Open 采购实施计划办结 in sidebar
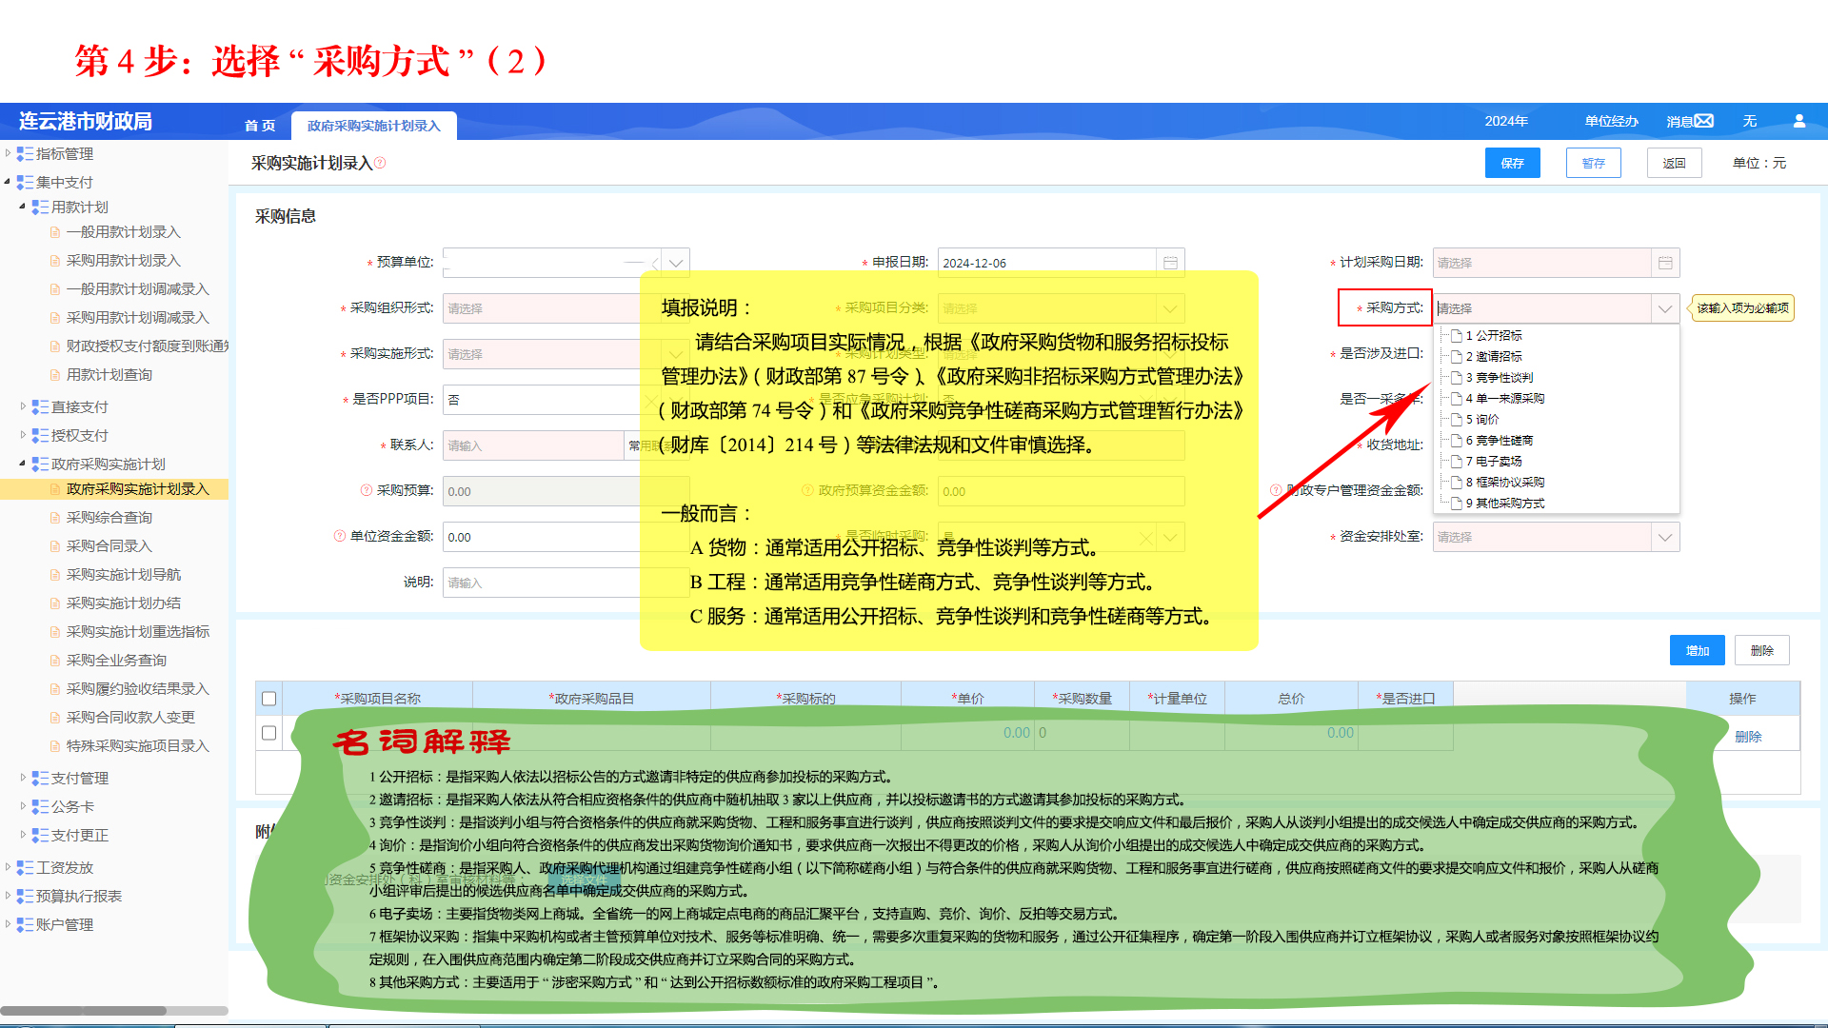The image size is (1828, 1028). point(123,603)
